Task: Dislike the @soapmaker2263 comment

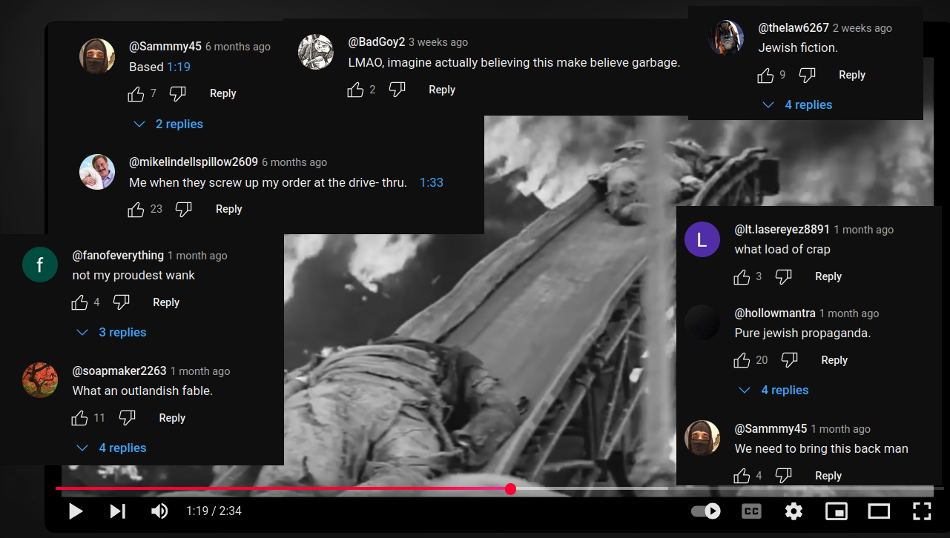Action: point(127,419)
